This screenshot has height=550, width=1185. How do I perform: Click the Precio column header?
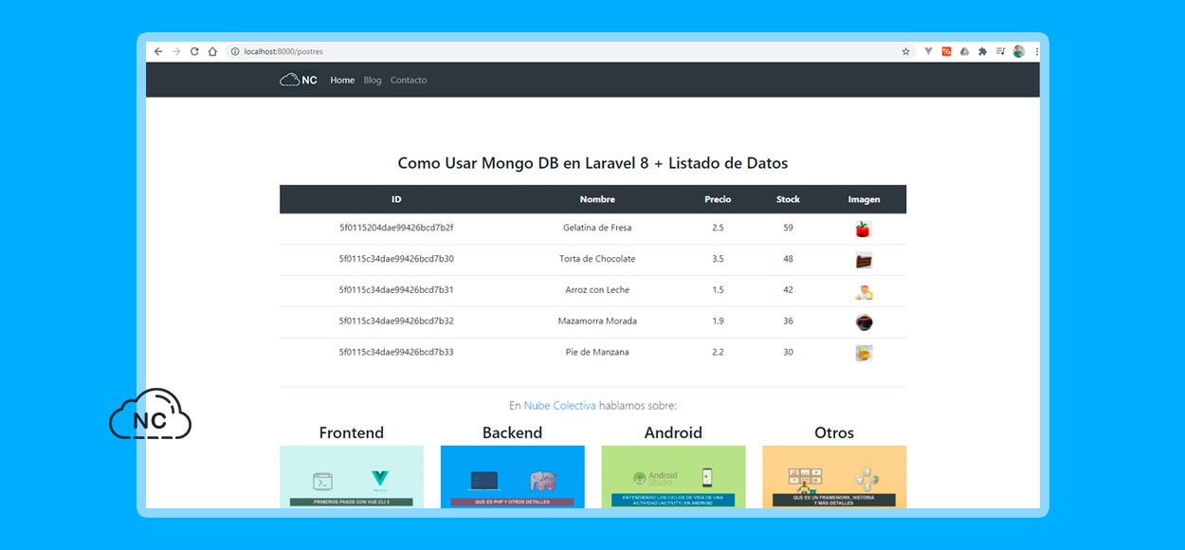pyautogui.click(x=718, y=199)
